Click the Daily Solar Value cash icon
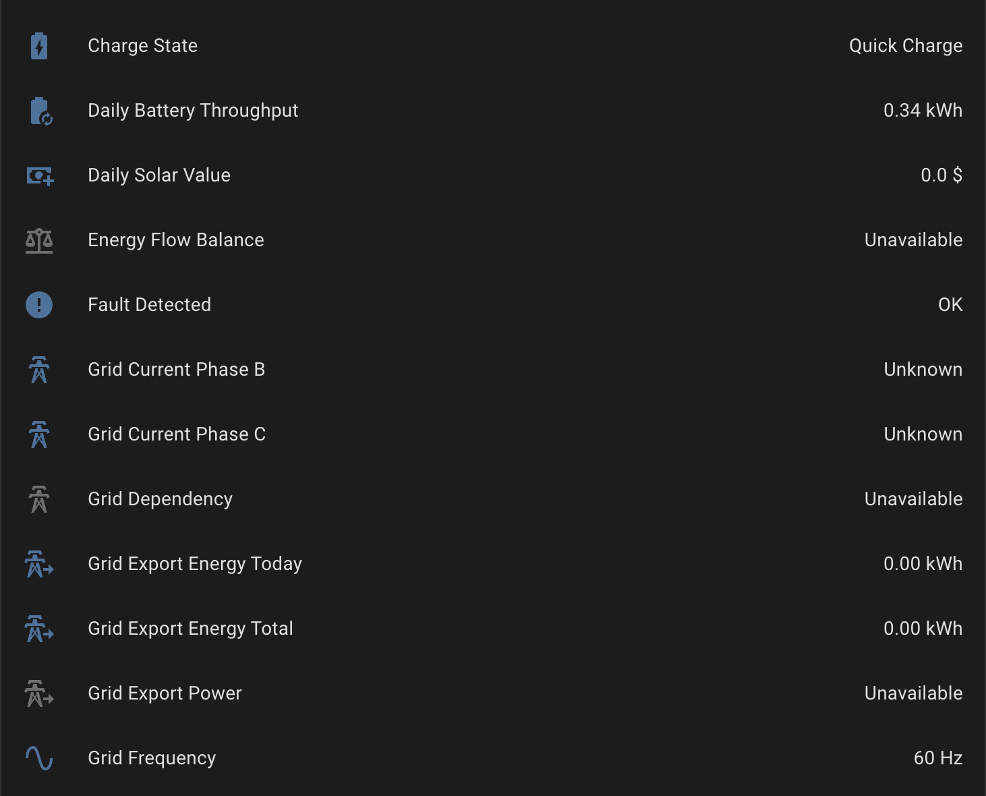This screenshot has height=796, width=986. (x=39, y=176)
